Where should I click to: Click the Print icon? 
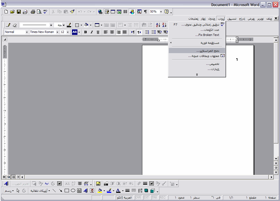coord(33,12)
